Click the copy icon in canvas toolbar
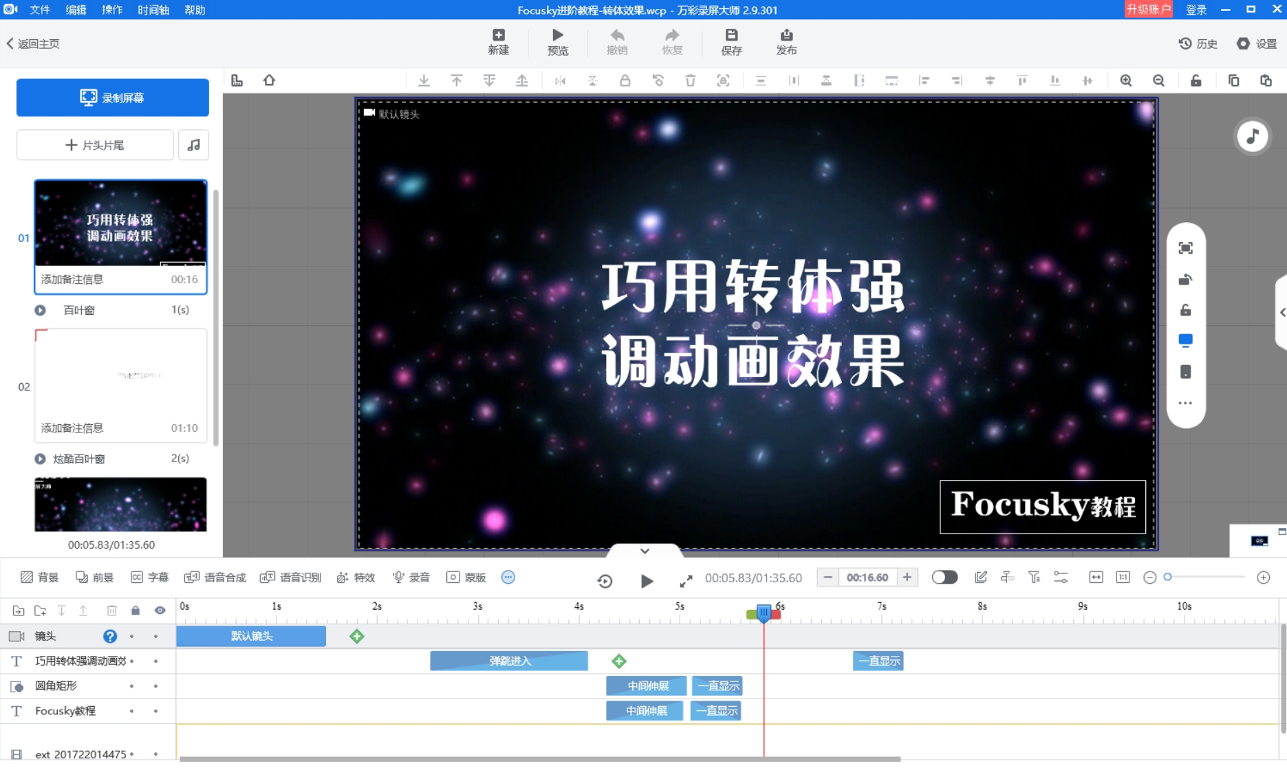The height and width of the screenshot is (768, 1287). point(1233,80)
